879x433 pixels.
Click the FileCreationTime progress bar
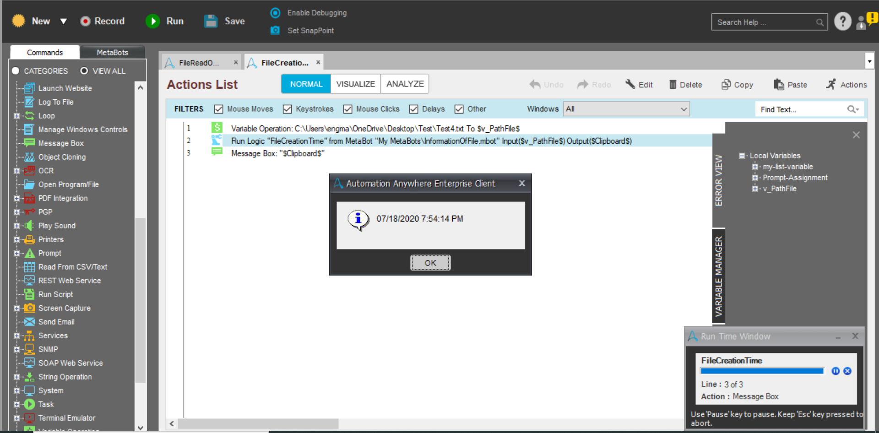(x=762, y=371)
